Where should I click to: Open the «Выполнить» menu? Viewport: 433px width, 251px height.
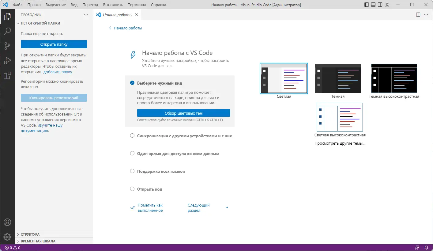pyautogui.click(x=113, y=5)
